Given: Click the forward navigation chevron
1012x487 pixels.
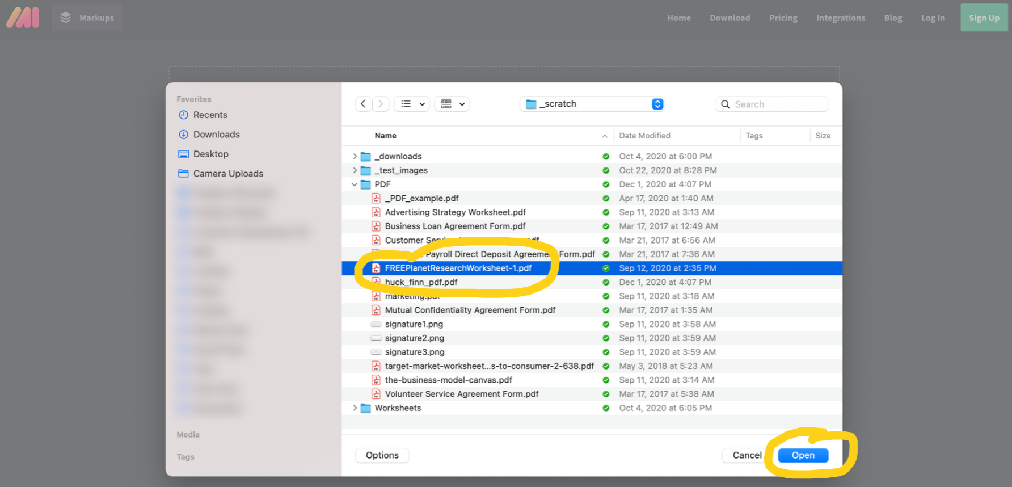Looking at the screenshot, I should (x=381, y=104).
